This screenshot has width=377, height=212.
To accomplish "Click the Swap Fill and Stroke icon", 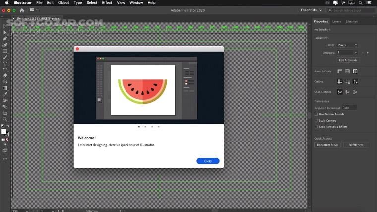I will pos(8,126).
